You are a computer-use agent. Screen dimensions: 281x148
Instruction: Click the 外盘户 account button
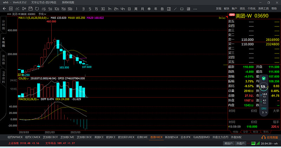click(240, 143)
